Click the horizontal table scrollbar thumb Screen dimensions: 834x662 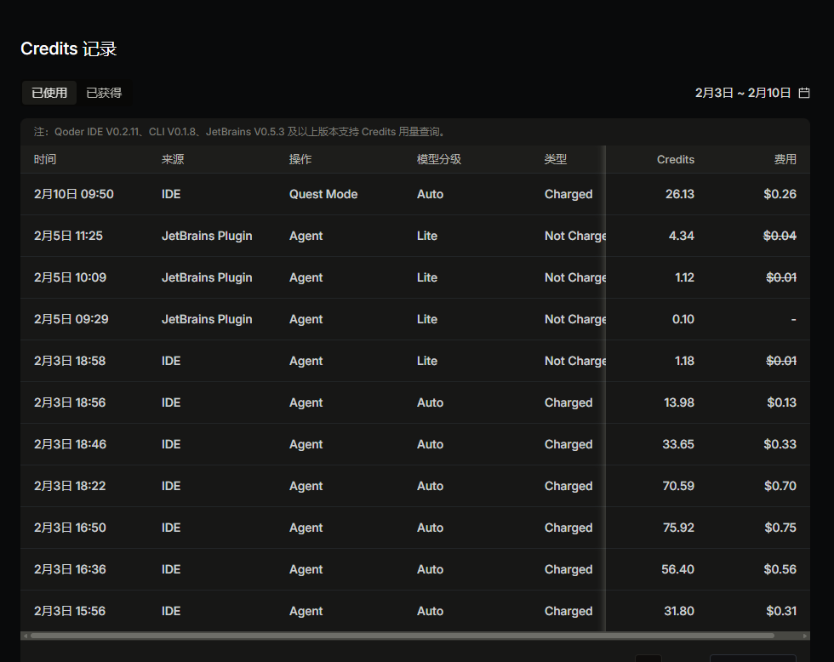[402, 636]
